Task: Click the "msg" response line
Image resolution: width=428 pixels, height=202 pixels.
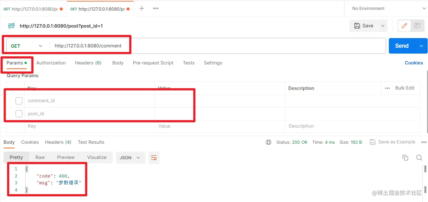Action: [59, 183]
